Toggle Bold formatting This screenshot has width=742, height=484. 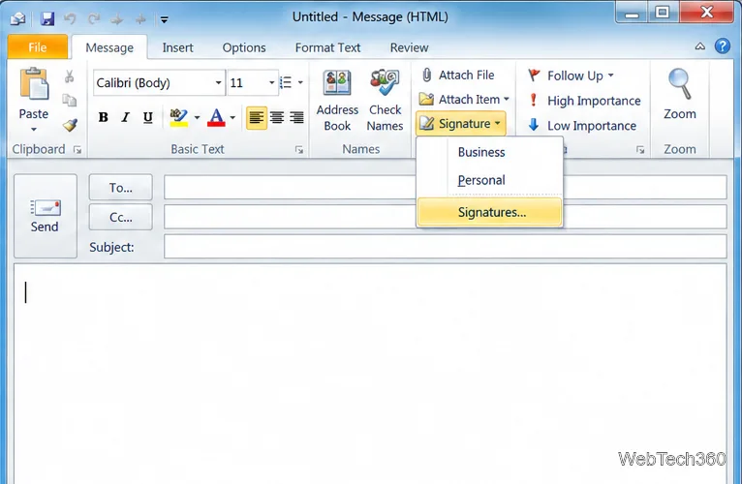tap(103, 117)
